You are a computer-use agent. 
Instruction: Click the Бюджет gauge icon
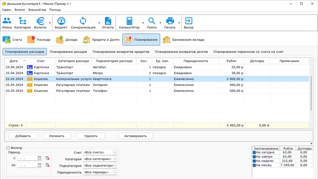[x=61, y=23]
